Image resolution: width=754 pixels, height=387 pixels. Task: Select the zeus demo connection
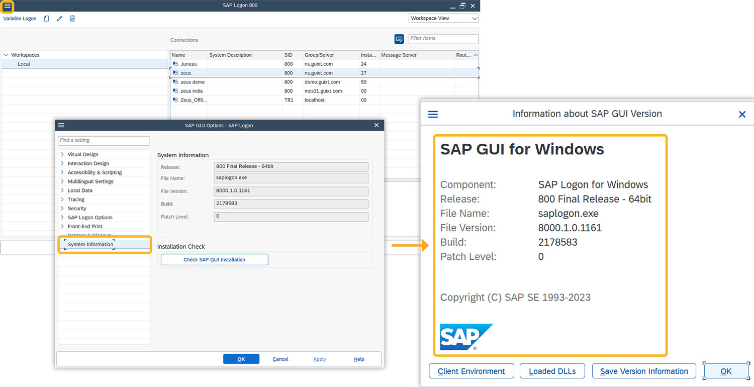[324, 82]
